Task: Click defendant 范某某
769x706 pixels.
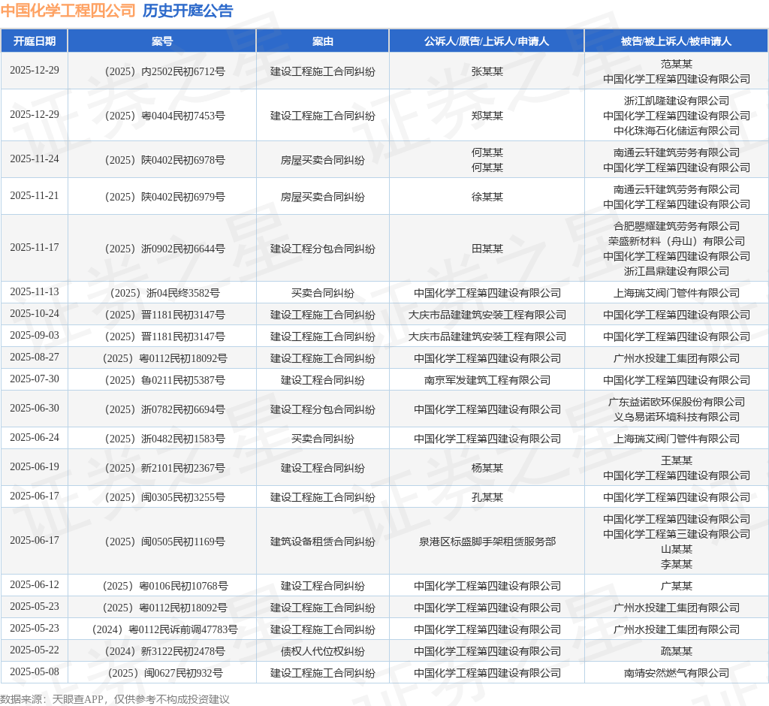Action: [x=677, y=64]
